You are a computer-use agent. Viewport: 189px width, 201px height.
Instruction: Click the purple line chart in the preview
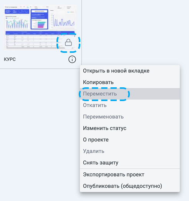coord(63,20)
